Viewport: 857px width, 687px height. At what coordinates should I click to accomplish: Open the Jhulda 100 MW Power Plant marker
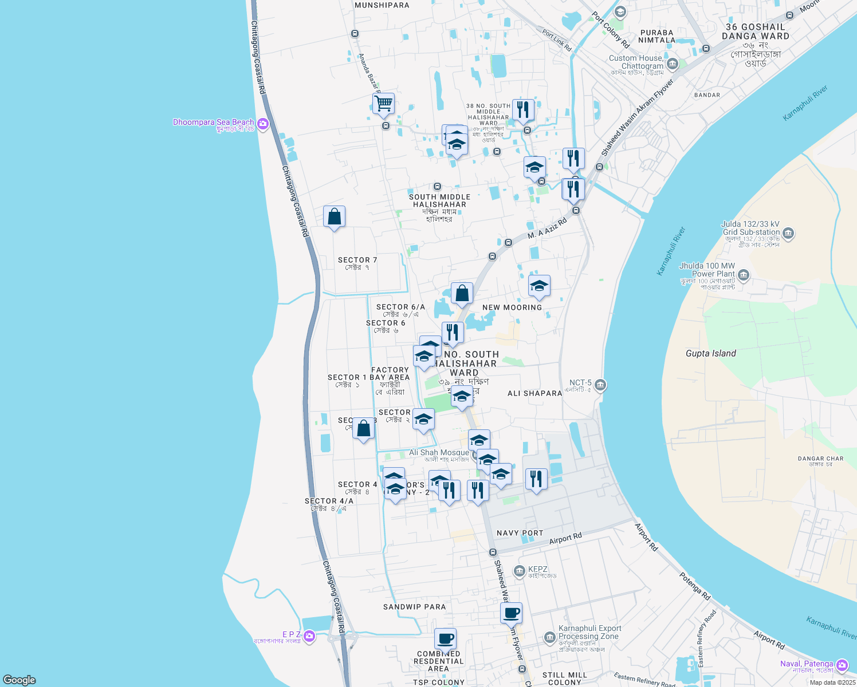743,275
